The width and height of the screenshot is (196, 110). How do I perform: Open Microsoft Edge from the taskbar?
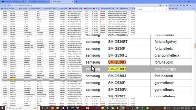click(x=73, y=108)
